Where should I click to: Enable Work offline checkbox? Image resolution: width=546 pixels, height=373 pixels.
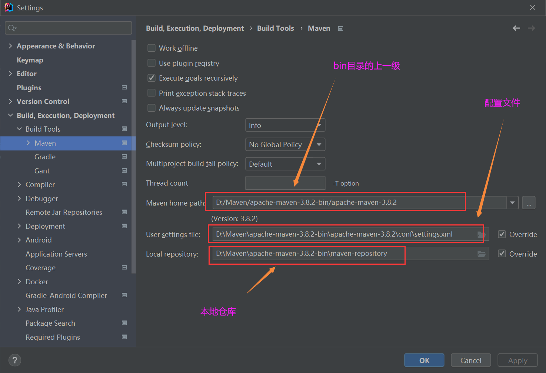(152, 48)
